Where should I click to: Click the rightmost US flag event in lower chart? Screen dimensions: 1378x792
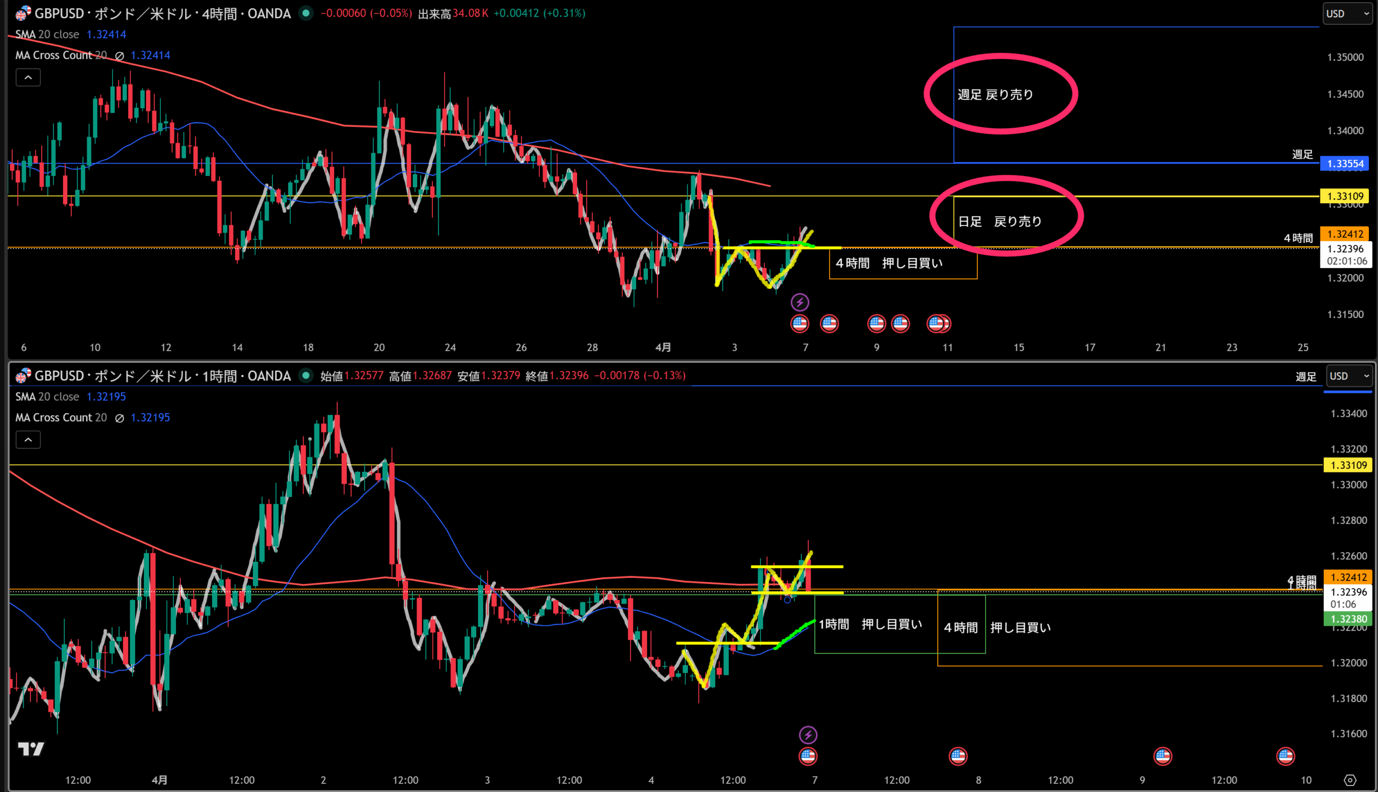(1285, 756)
